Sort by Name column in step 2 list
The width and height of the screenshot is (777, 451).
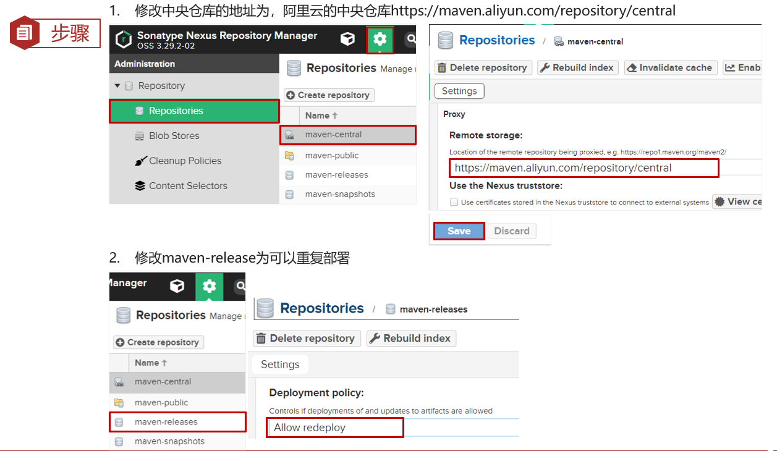tap(151, 363)
